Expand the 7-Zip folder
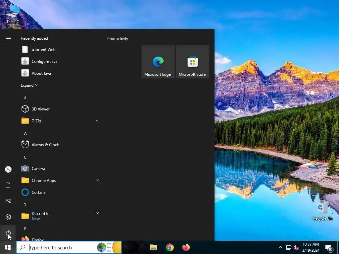The image size is (339, 254). tap(61, 121)
